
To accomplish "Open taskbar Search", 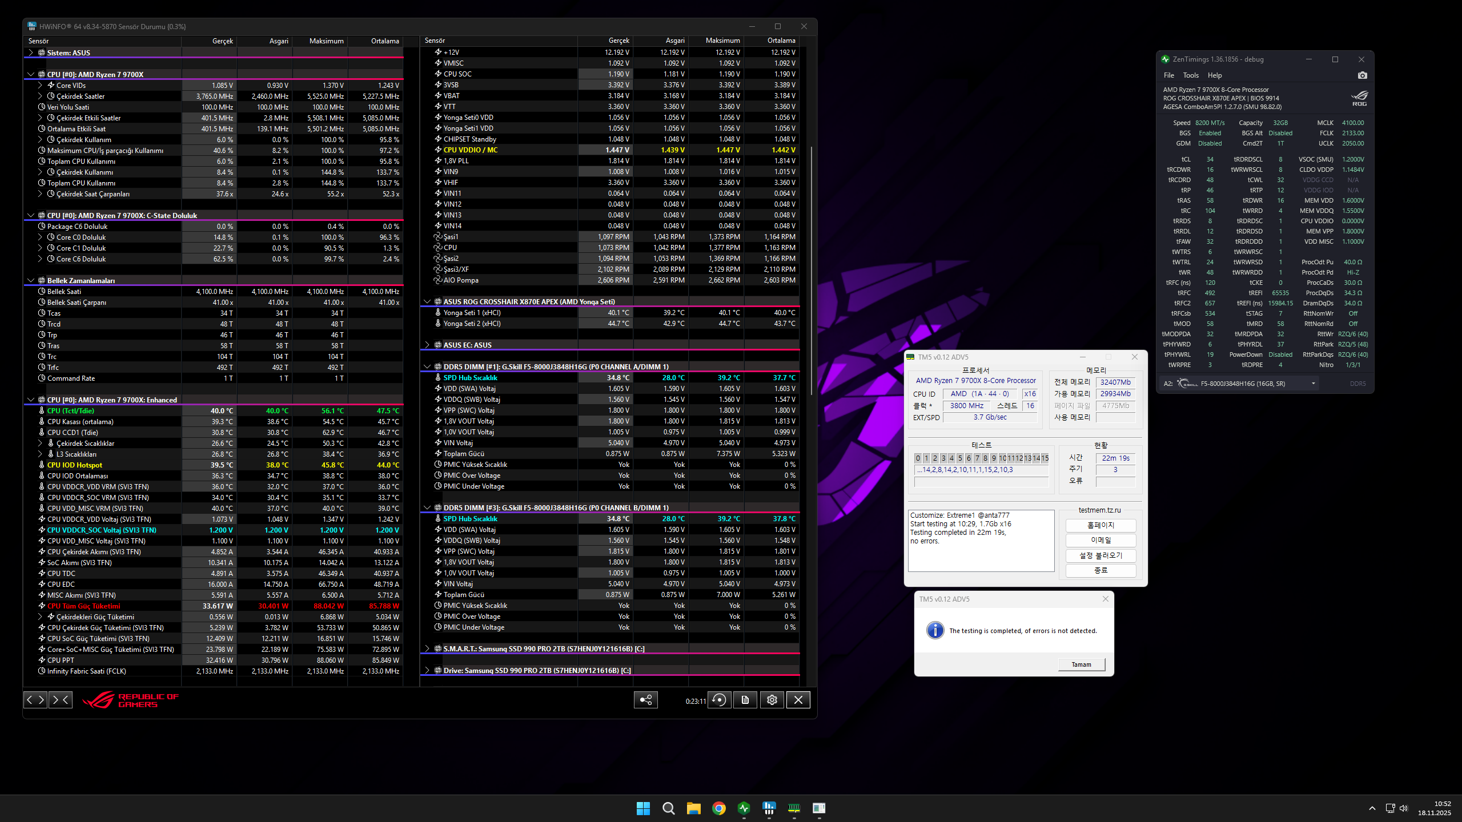I will click(x=668, y=808).
